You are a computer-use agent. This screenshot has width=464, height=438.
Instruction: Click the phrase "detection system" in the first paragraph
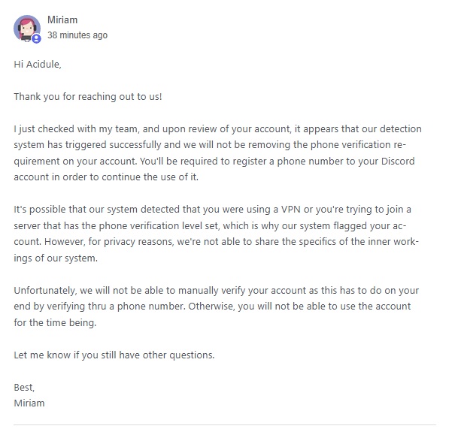217,137
